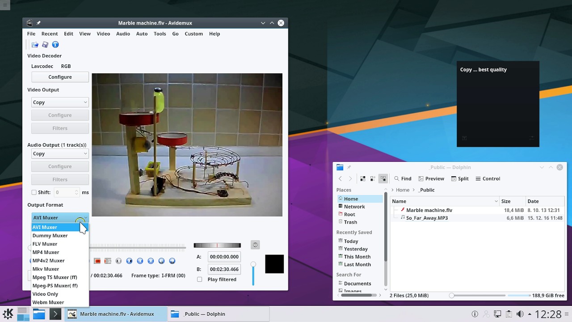This screenshot has width=572, height=322.
Task: Open the terminal icon in the taskbar
Action: pyautogui.click(x=55, y=314)
